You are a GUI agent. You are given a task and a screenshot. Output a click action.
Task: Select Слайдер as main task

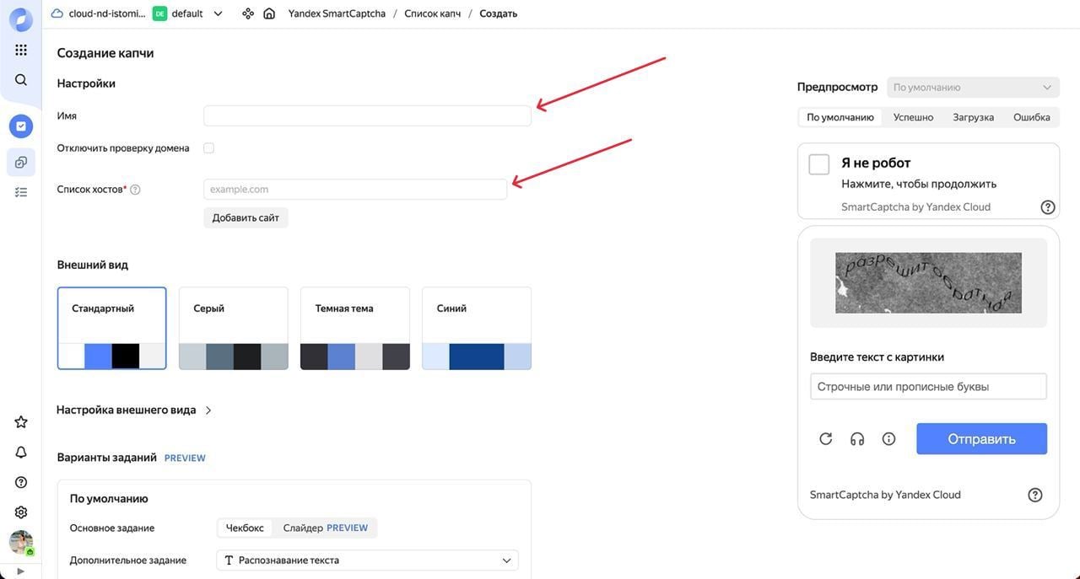point(325,528)
